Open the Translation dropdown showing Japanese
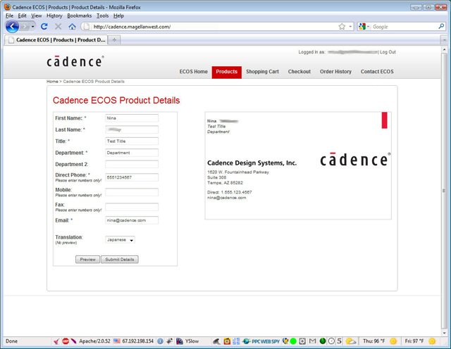451x349 pixels. click(x=120, y=239)
